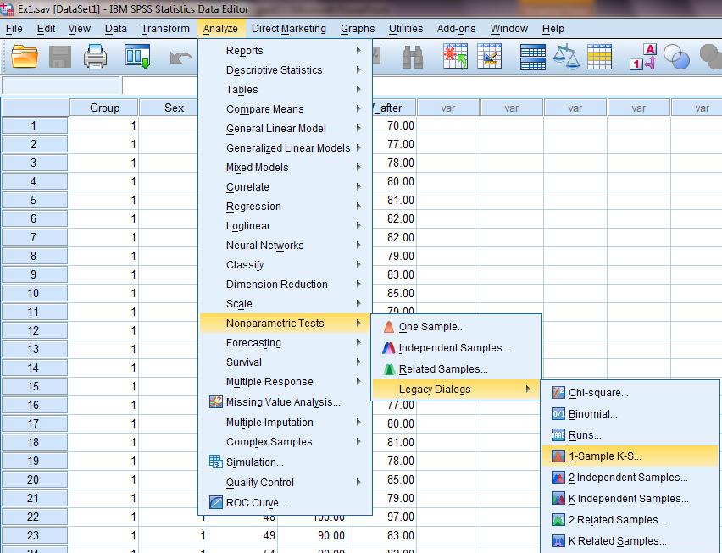
Task: Select the 1-Sample K-S test
Action: pos(630,456)
